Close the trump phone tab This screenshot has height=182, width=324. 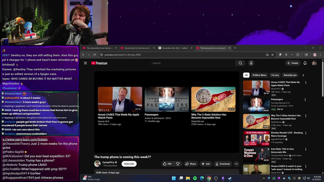(230, 48)
